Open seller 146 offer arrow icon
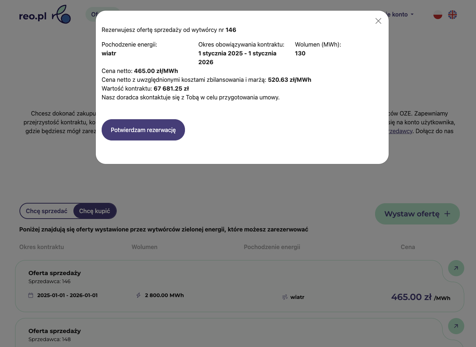 point(456,268)
